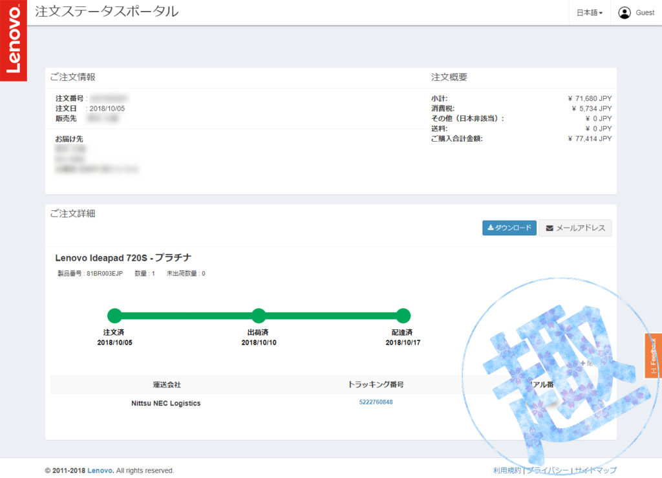The image size is (662, 478).
Task: Click the Guest user avatar icon
Action: (x=624, y=12)
